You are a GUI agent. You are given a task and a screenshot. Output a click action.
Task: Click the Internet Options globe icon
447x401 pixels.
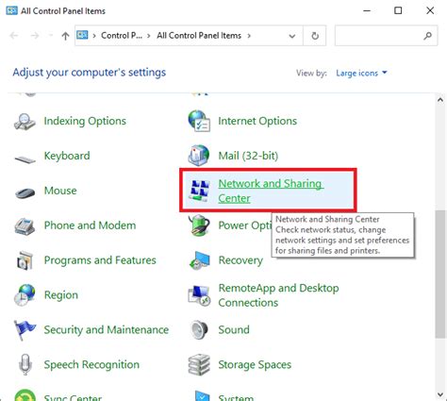click(x=199, y=121)
